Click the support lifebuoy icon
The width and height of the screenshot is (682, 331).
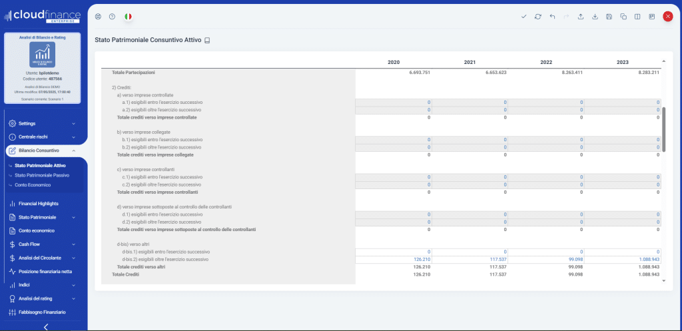(x=98, y=17)
